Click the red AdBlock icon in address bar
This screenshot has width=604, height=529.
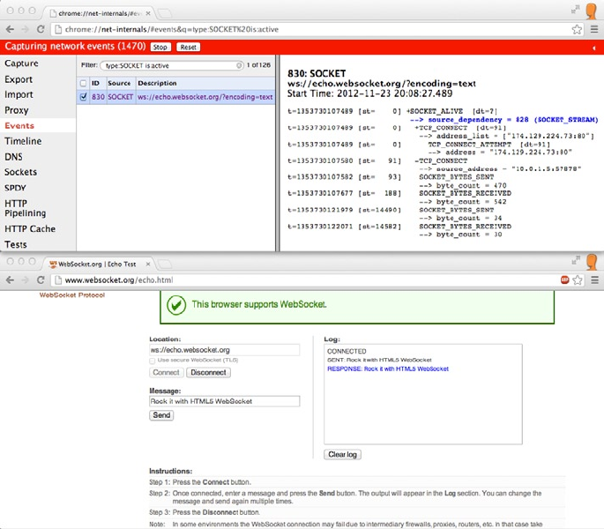pyautogui.click(x=564, y=280)
